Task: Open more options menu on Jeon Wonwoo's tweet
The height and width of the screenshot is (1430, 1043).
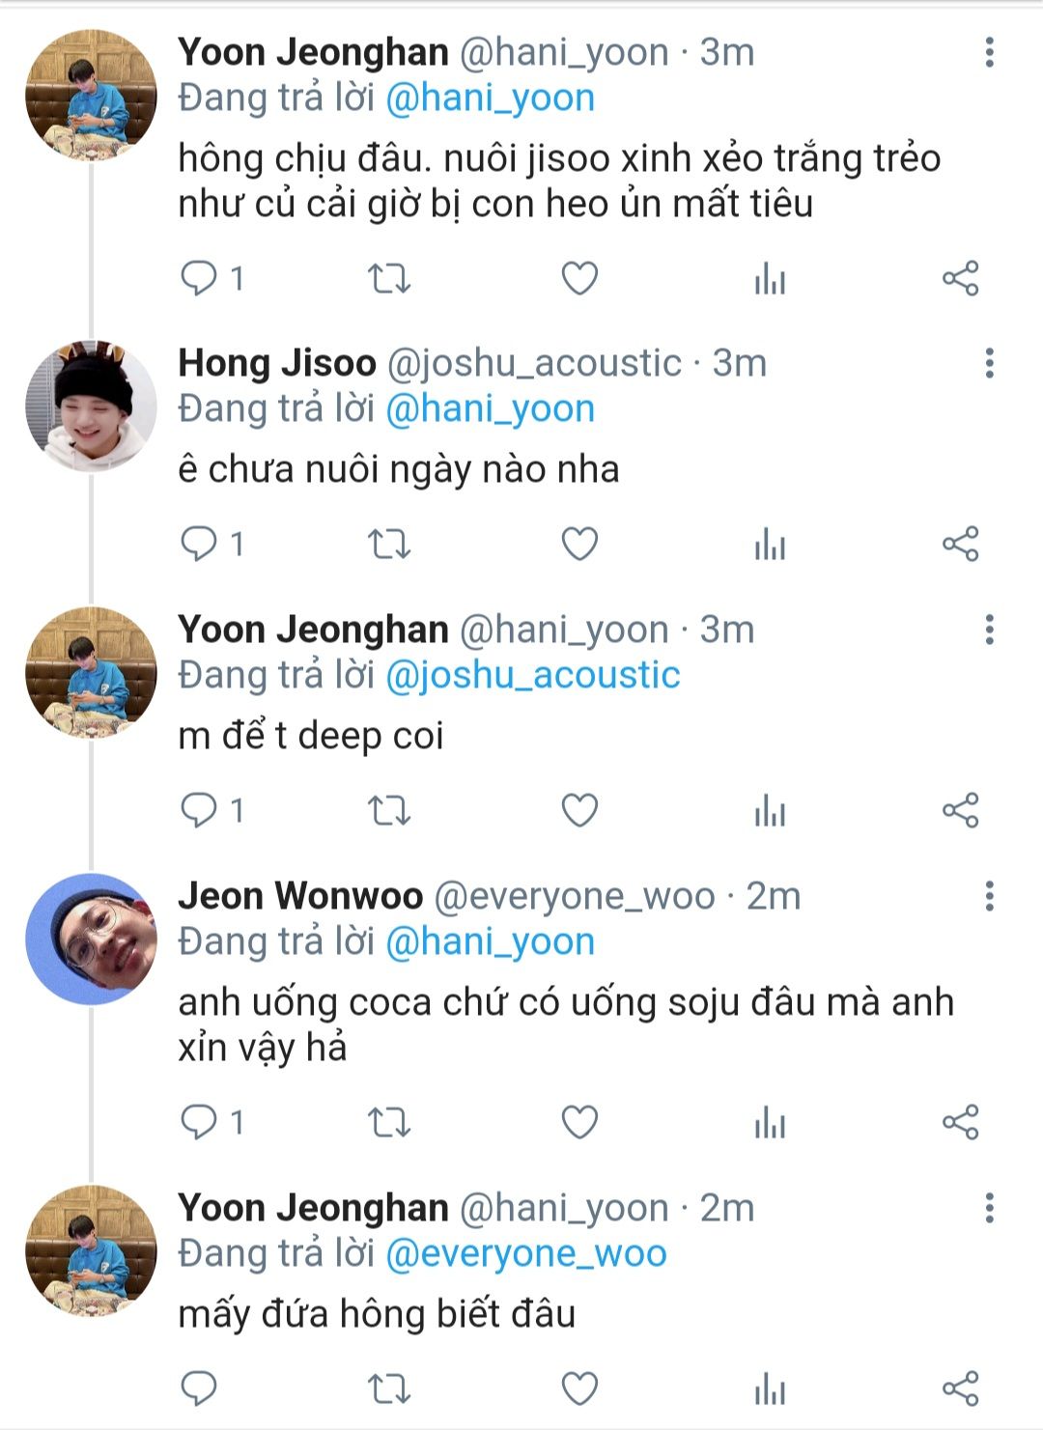Action: pos(989,897)
